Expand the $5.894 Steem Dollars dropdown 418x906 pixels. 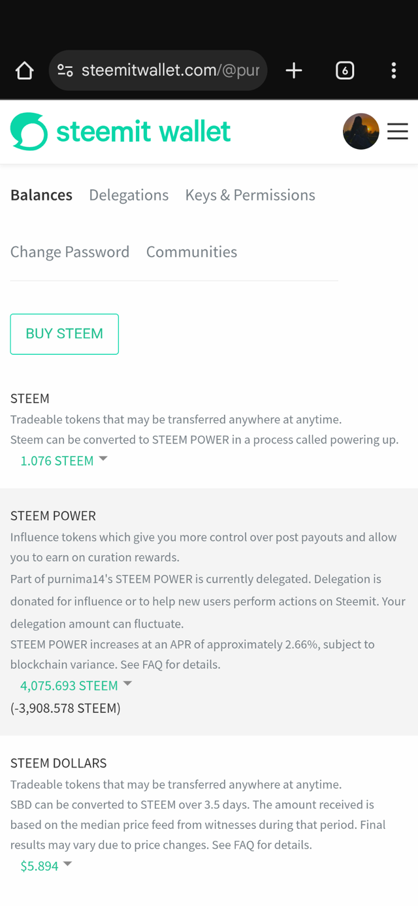pyautogui.click(x=46, y=866)
